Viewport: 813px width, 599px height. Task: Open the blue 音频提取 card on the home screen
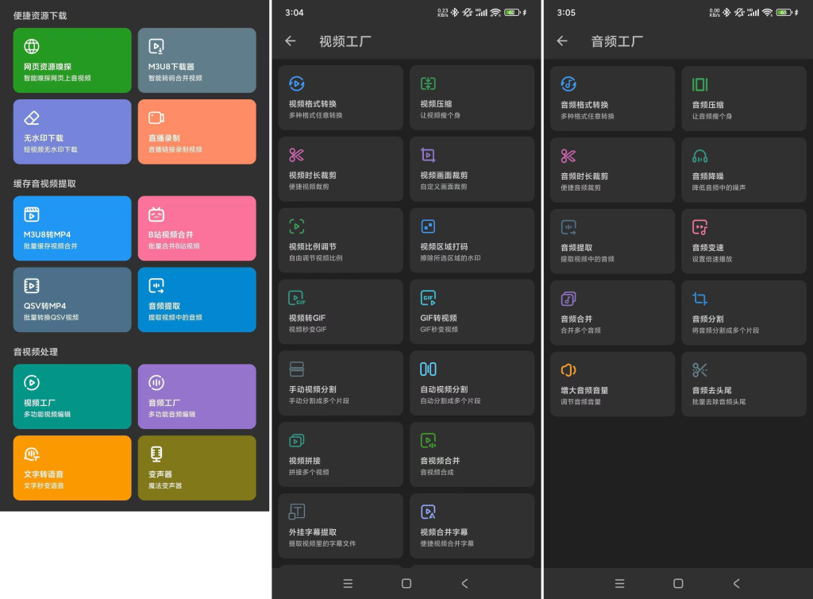pos(197,299)
